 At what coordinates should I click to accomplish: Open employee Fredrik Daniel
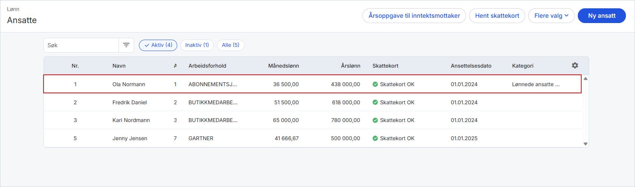(x=129, y=102)
